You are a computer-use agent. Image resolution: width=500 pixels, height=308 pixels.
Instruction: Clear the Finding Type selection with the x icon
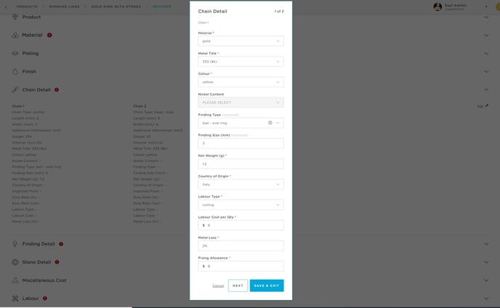[270, 123]
